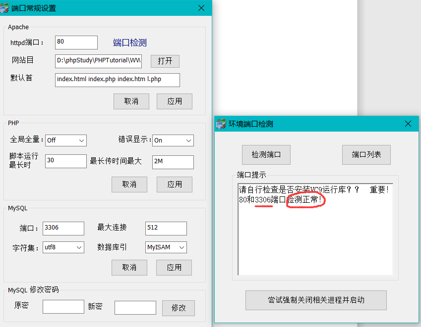Click the 原密码 password input field
Image resolution: width=421 pixels, height=327 pixels.
[63, 306]
